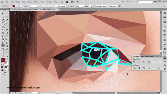The image size is (167, 94).
Task: Click the Exclude shape mode icon
Action: coord(148,62)
